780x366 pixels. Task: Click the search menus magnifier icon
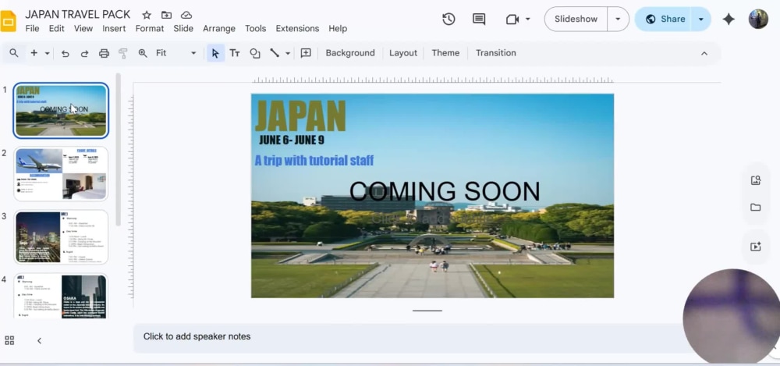(14, 53)
